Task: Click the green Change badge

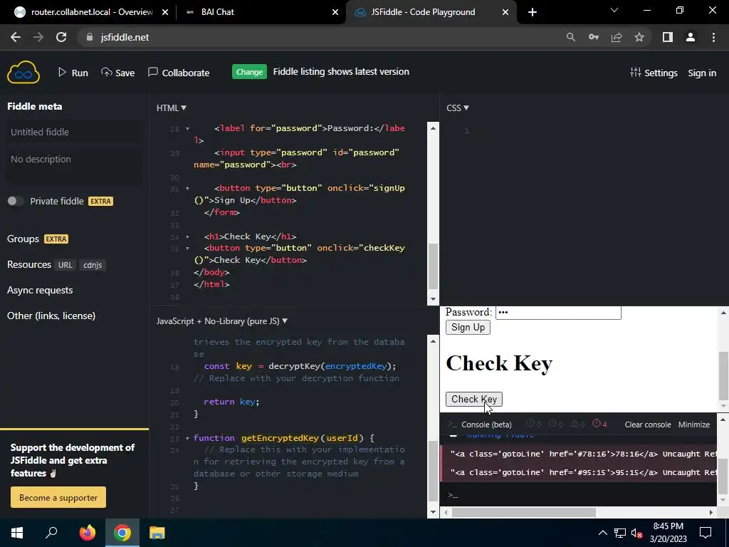Action: pos(249,72)
